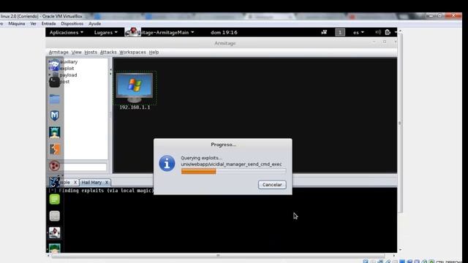This screenshot has width=468, height=263.
Task: Open the green notes dock icon
Action: (54, 199)
